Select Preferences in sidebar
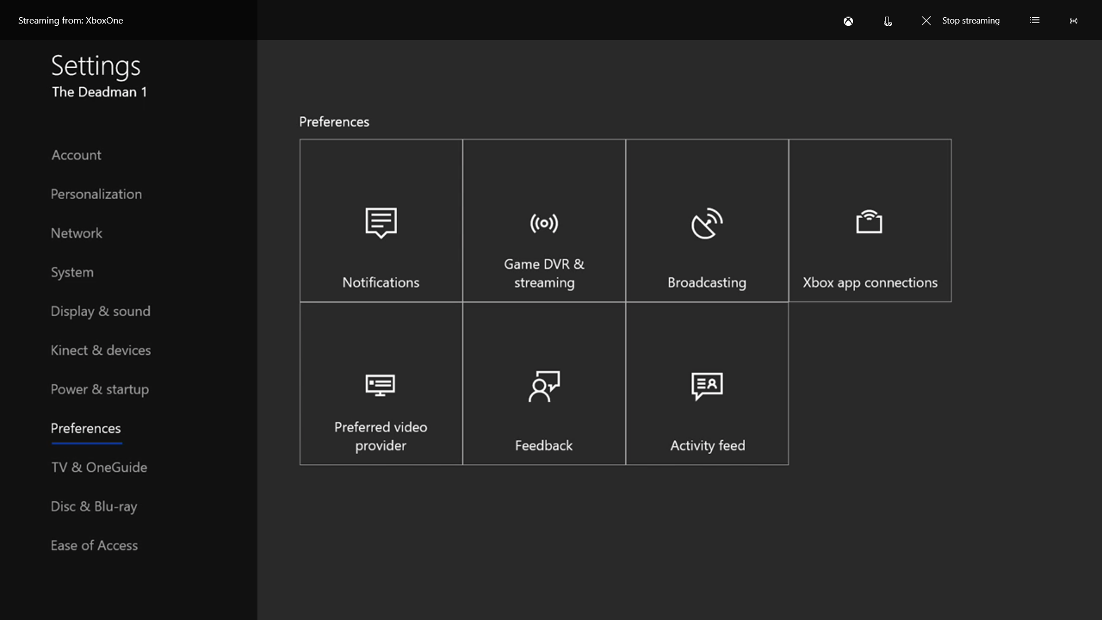The height and width of the screenshot is (620, 1102). tap(86, 428)
